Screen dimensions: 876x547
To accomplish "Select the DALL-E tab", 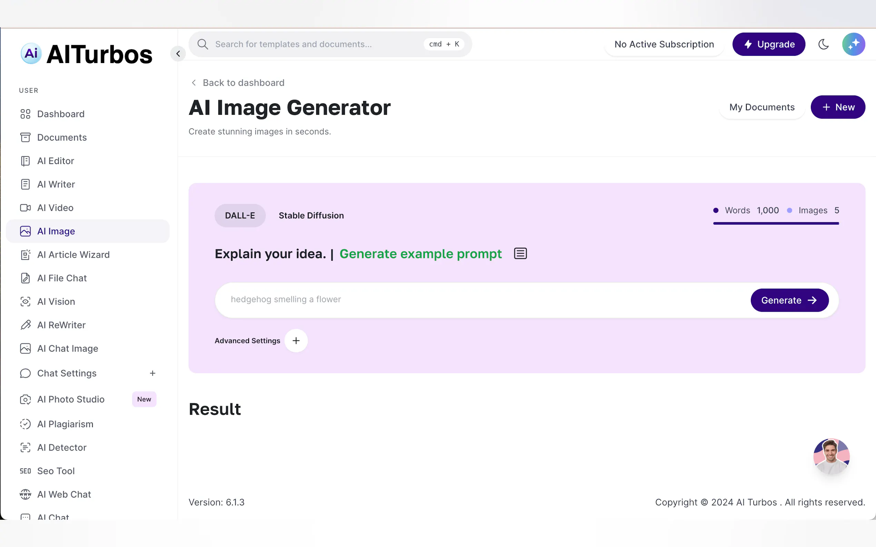I will [240, 216].
